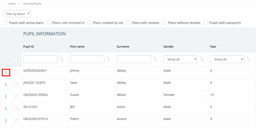This screenshot has height=128, width=256.
Task: Open the actions menu for Susan Abbot
Action: (6, 97)
